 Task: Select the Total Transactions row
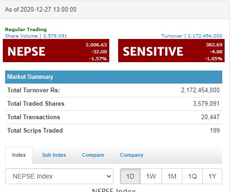coord(114,117)
